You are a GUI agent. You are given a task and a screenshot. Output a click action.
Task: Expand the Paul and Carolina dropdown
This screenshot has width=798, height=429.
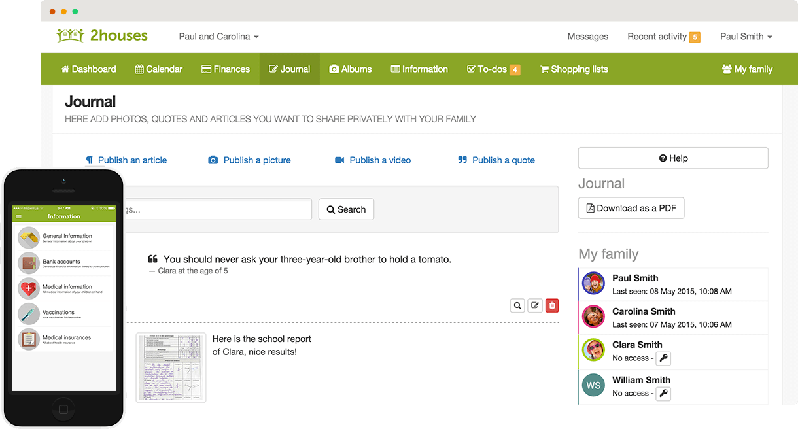pos(218,37)
